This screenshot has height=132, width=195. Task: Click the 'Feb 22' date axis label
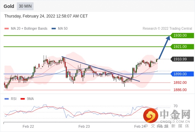[28, 126]
